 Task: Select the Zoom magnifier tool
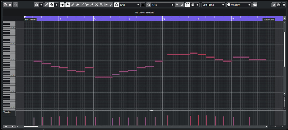[101, 5]
